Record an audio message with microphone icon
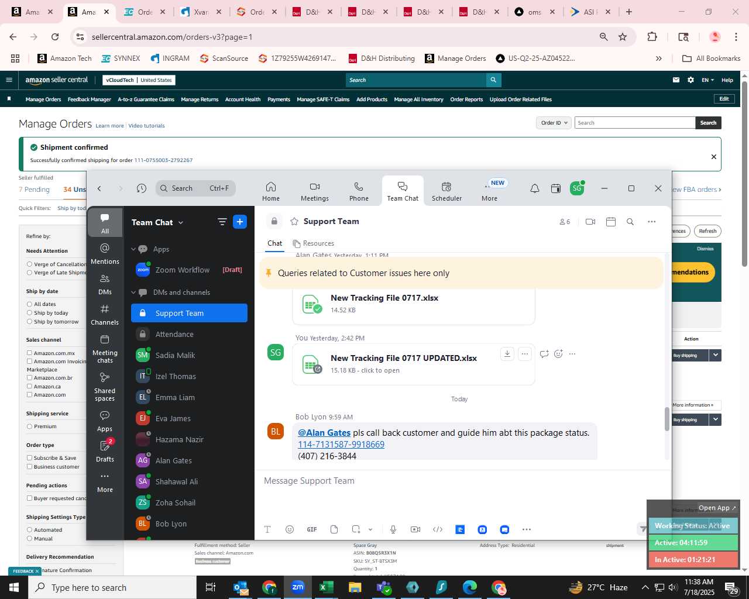Image resolution: width=749 pixels, height=599 pixels. [393, 529]
